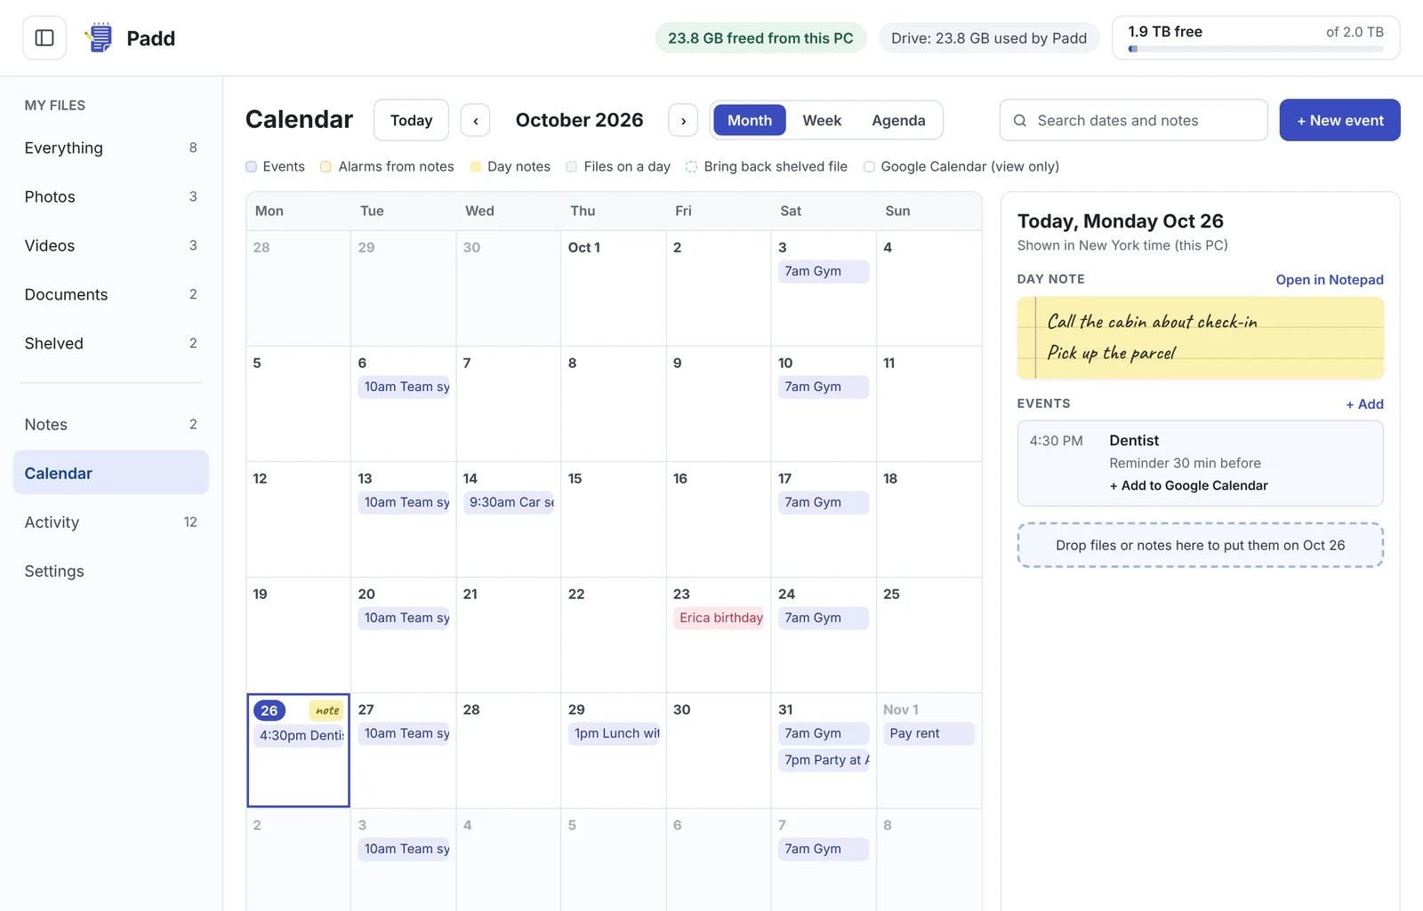Viewport: 1423px width, 911px height.
Task: Toggle the sidebar panel icon
Action: pos(44,38)
